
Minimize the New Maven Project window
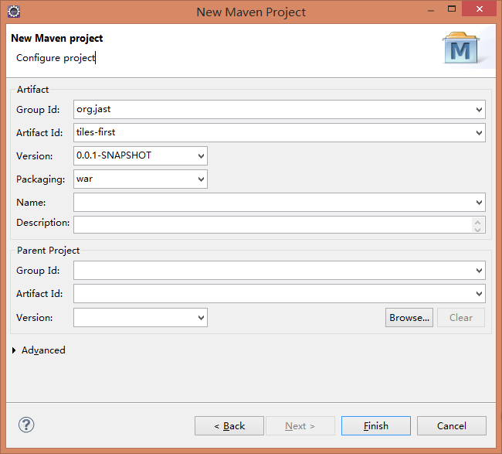pyautogui.click(x=431, y=10)
